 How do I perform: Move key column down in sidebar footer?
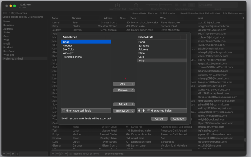[17, 154]
